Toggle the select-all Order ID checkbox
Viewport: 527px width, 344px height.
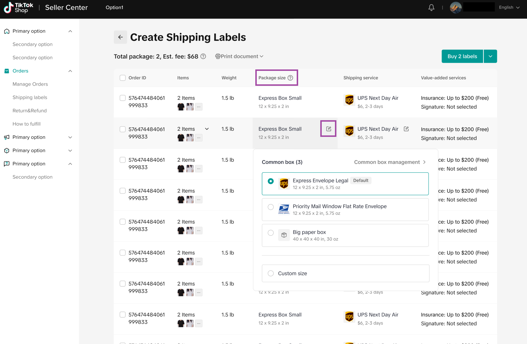(x=123, y=78)
